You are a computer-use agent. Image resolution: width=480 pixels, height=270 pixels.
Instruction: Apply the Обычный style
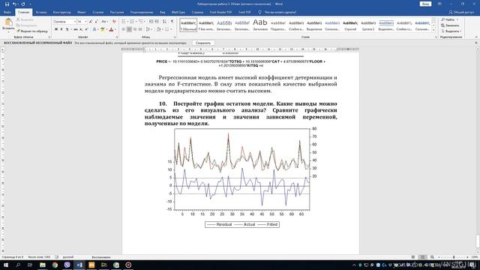188,25
